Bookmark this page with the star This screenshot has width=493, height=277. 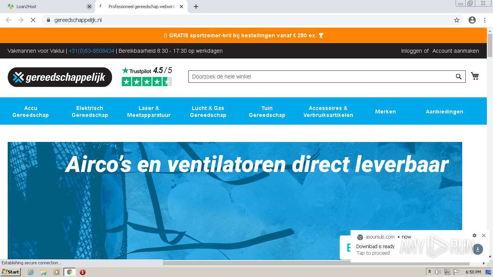[457, 20]
